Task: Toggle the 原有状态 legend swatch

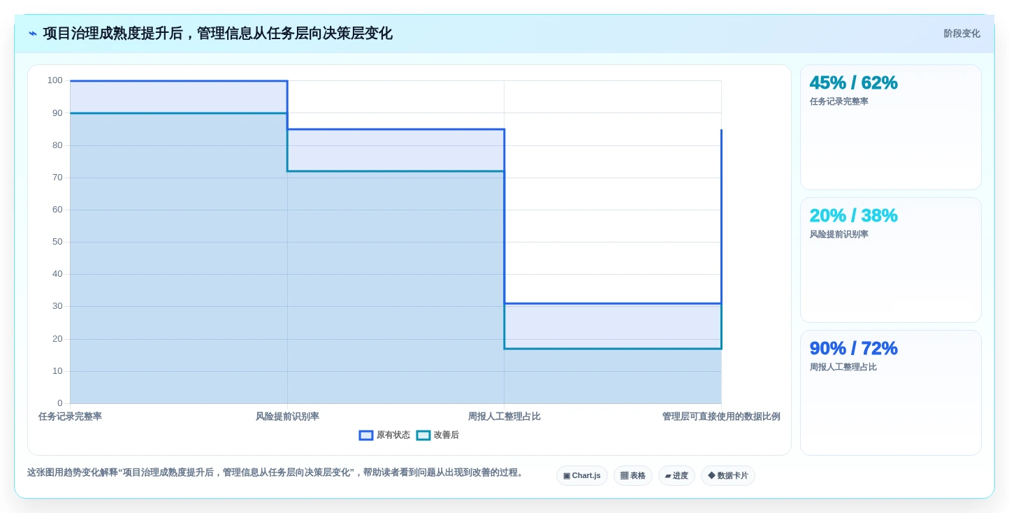Action: click(366, 435)
